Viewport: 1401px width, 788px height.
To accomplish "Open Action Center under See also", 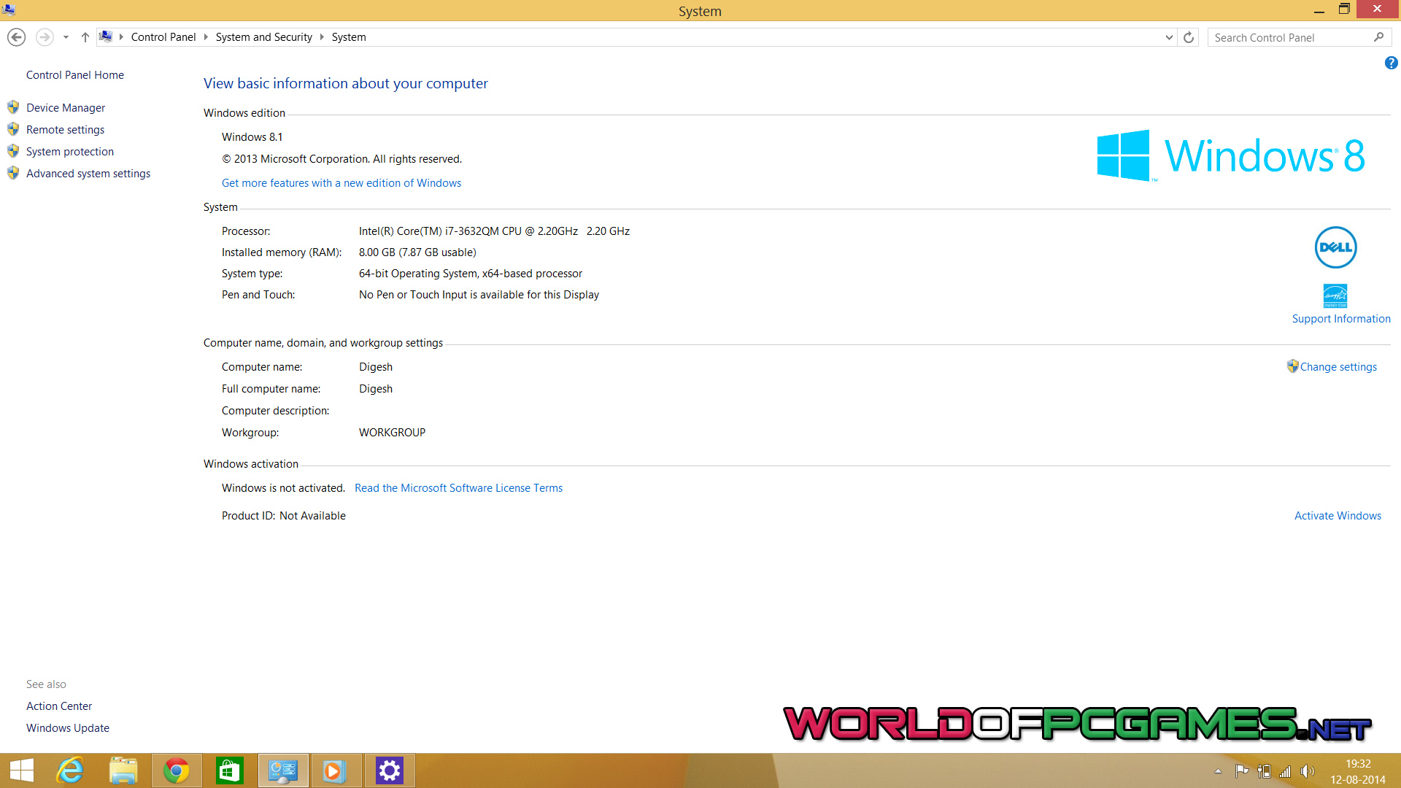I will pyautogui.click(x=59, y=706).
